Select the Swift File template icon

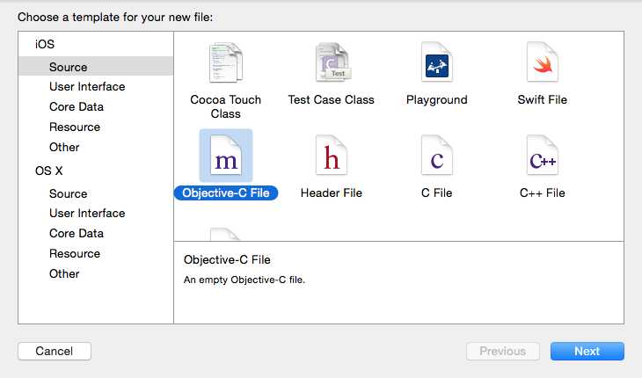pyautogui.click(x=543, y=62)
